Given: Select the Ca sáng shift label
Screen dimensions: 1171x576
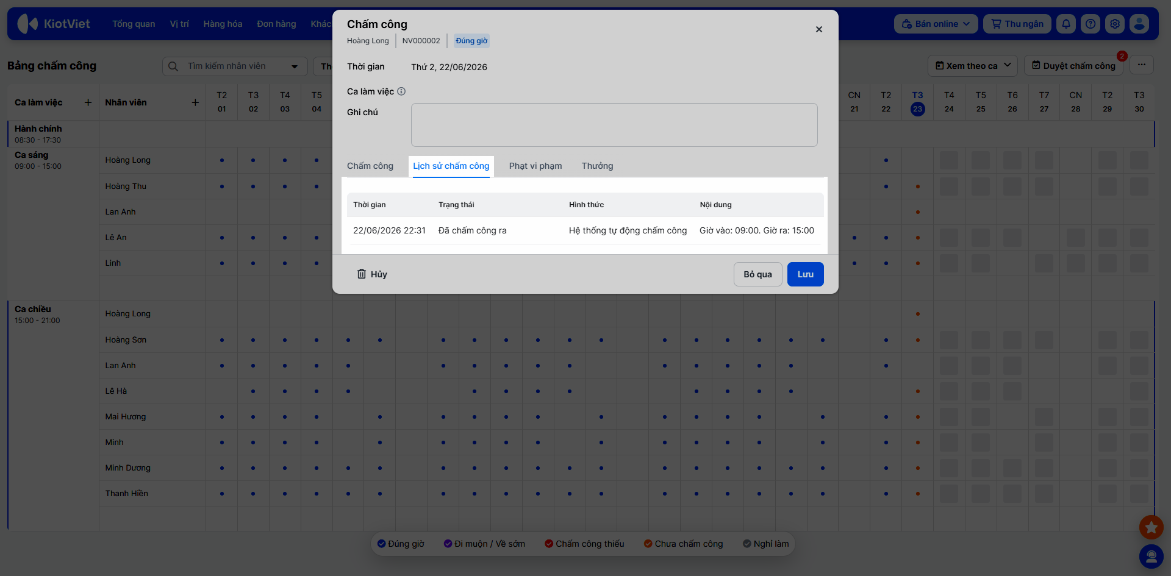Looking at the screenshot, I should pyautogui.click(x=32, y=155).
